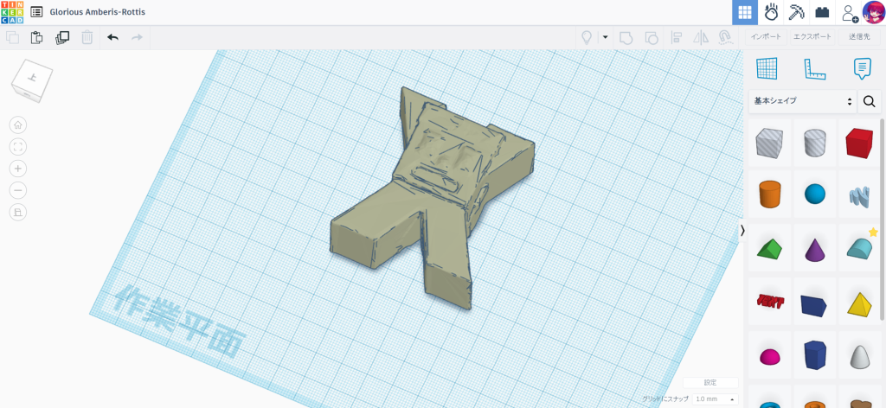Select the 3D design grid view icon
The height and width of the screenshot is (408, 886).
tap(745, 12)
